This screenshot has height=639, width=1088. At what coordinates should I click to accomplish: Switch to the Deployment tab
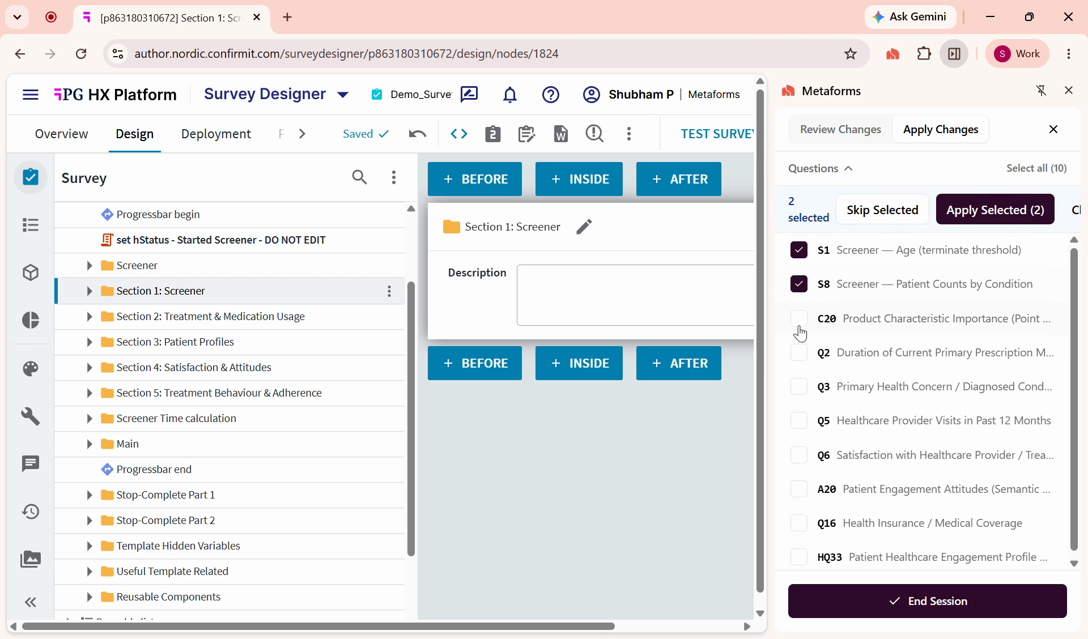(x=216, y=134)
